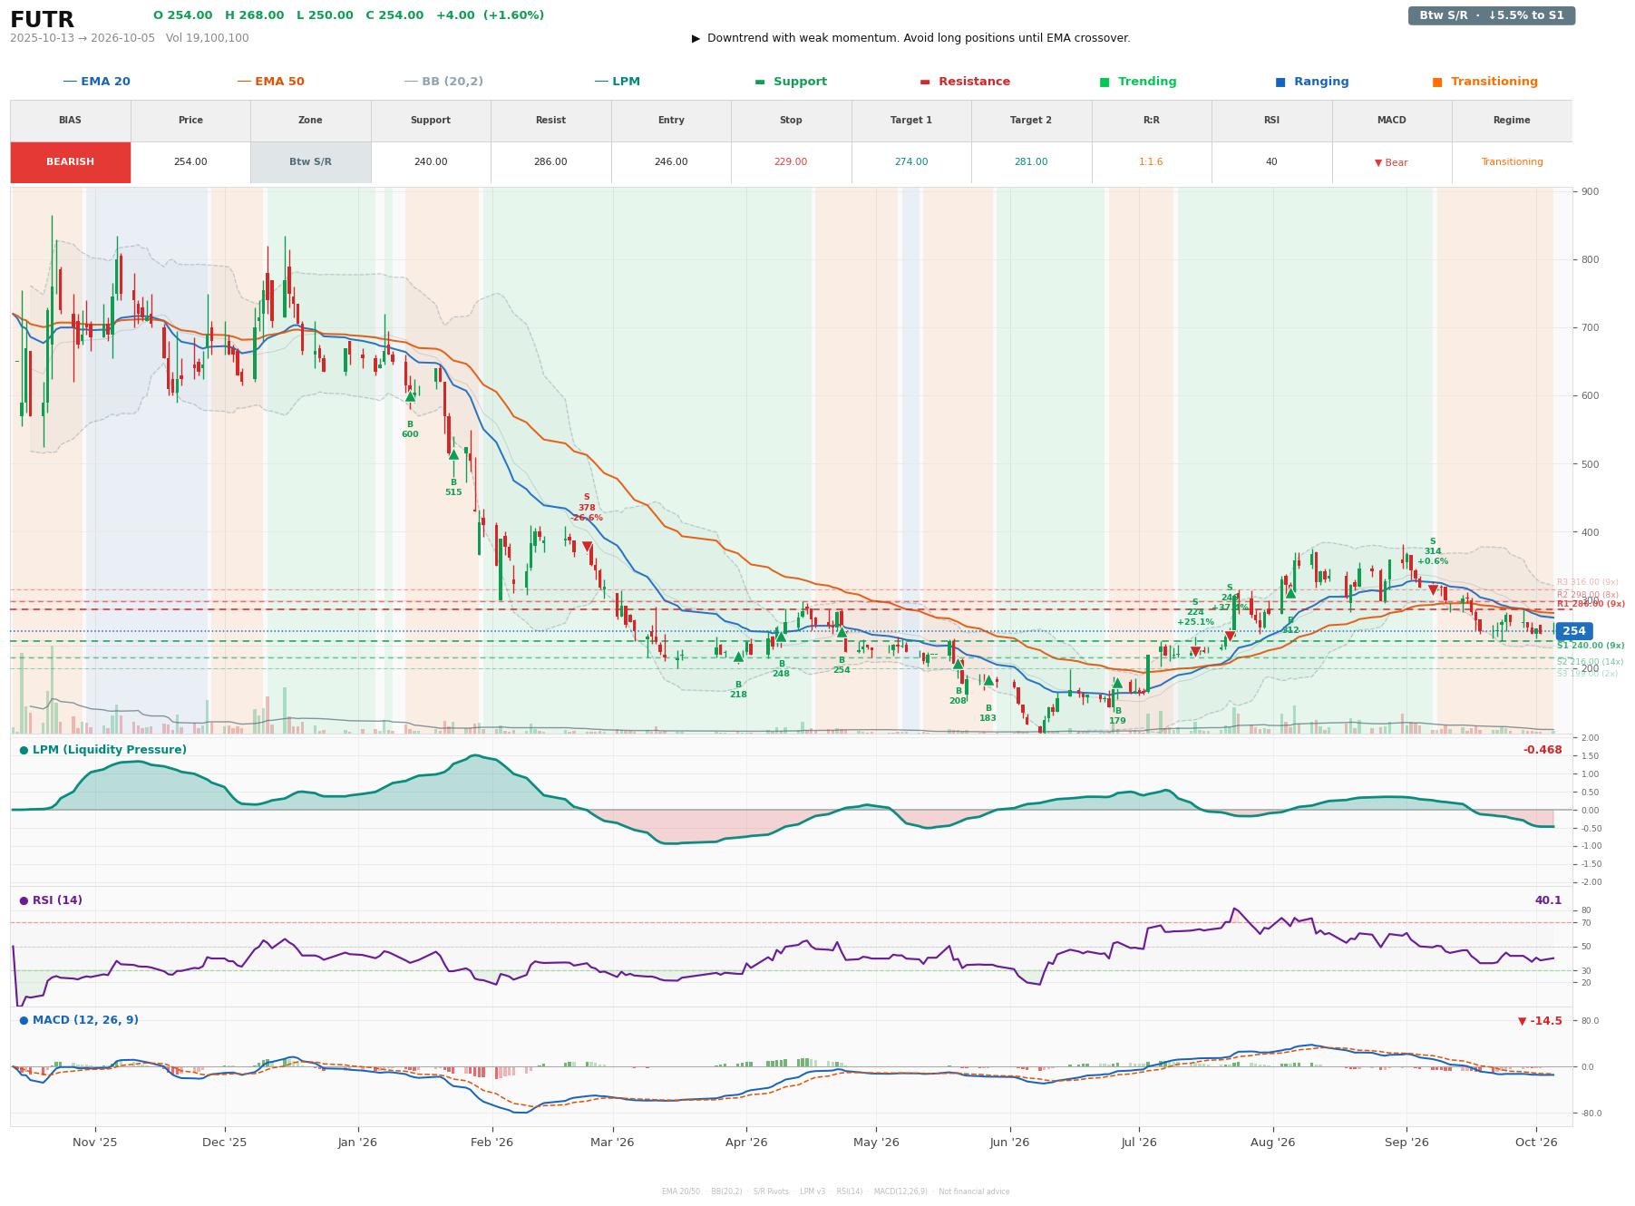
Task: Click the orange Transitioning legend entry
Action: tap(1485, 82)
